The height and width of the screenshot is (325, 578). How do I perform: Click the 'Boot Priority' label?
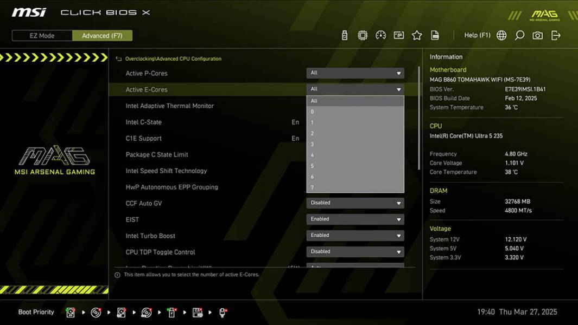[x=36, y=312]
